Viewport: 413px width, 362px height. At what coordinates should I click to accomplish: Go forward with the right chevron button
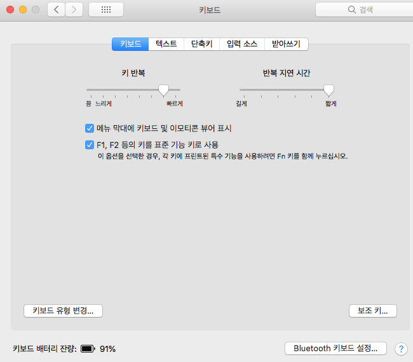[74, 10]
